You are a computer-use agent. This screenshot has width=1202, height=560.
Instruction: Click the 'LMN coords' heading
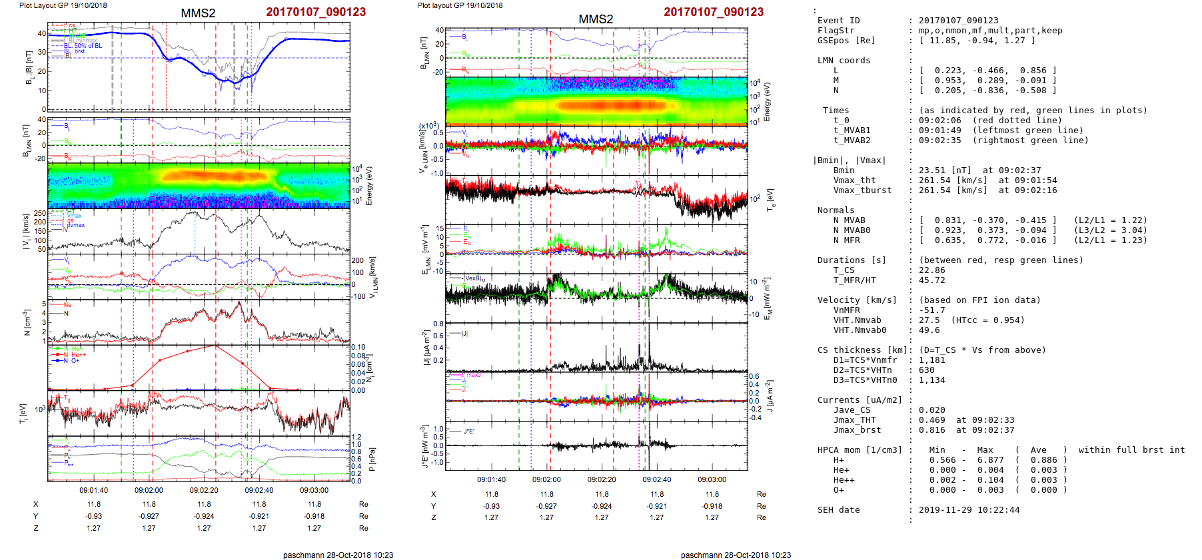pos(844,61)
